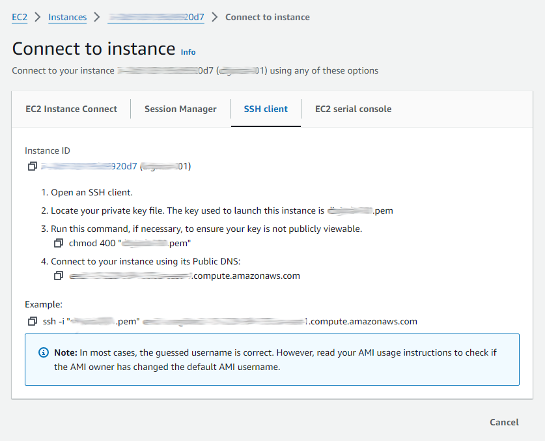Go to EC2 breadcrumb link
This screenshot has height=441, width=545.
[x=20, y=17]
